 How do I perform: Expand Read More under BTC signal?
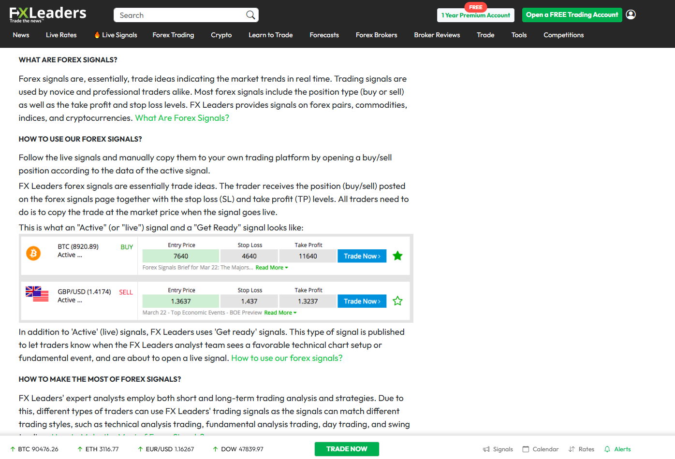[x=271, y=268]
